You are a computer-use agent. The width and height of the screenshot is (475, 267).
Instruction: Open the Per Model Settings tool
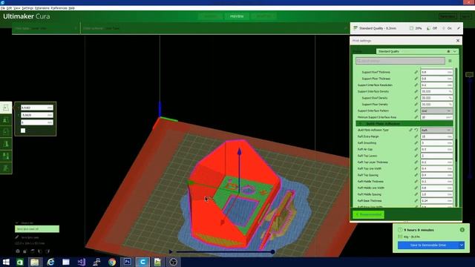pyautogui.click(x=6, y=156)
